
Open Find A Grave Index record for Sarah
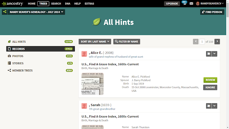tap(110, 116)
